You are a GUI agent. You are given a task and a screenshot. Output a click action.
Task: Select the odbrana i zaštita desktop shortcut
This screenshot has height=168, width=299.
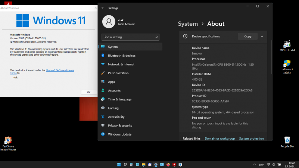point(287,67)
